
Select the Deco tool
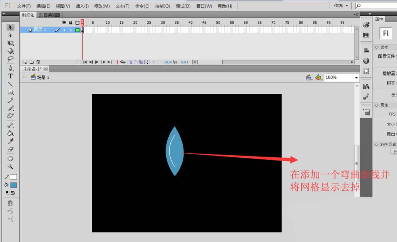point(10,116)
